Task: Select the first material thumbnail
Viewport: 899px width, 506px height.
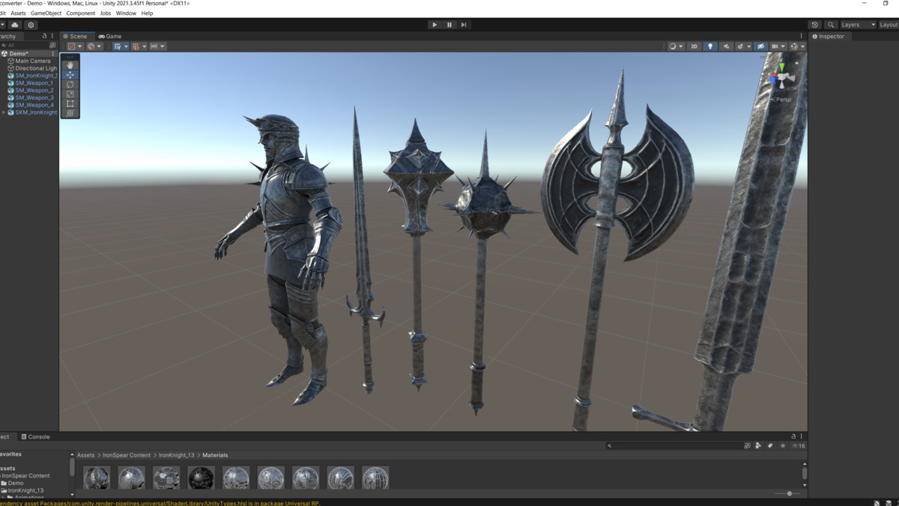Action: click(x=97, y=478)
